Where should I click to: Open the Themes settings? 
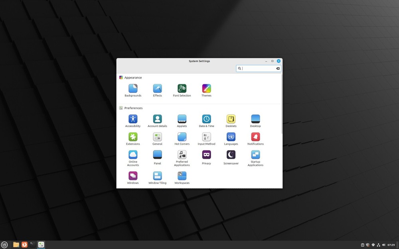[206, 89]
